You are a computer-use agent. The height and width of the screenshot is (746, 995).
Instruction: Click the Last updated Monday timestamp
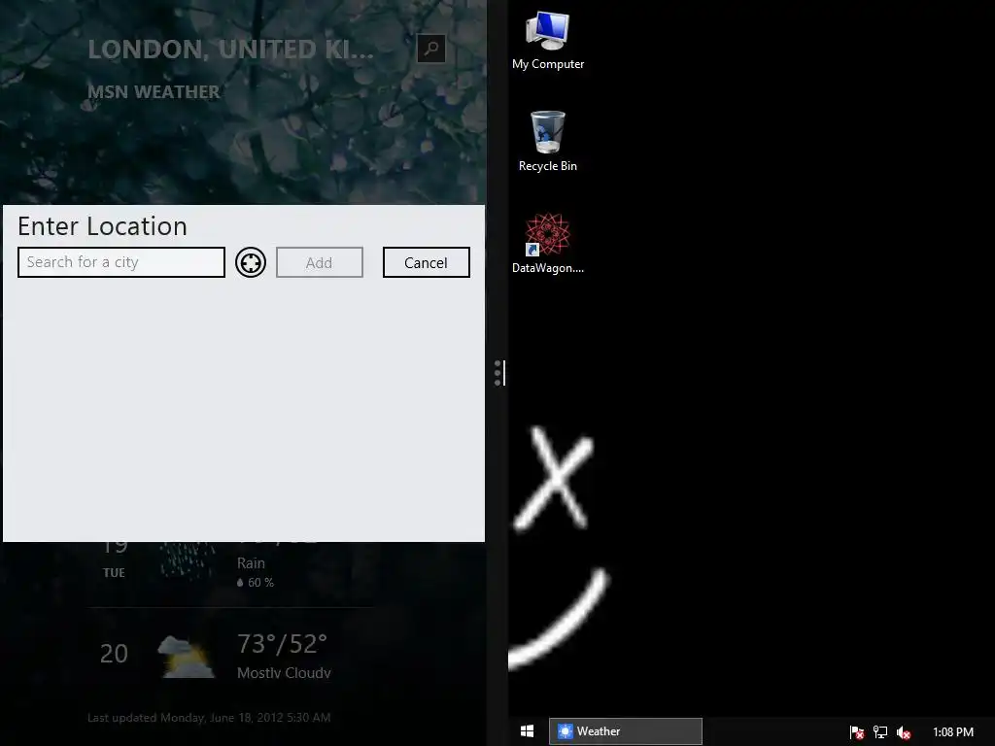[209, 718]
